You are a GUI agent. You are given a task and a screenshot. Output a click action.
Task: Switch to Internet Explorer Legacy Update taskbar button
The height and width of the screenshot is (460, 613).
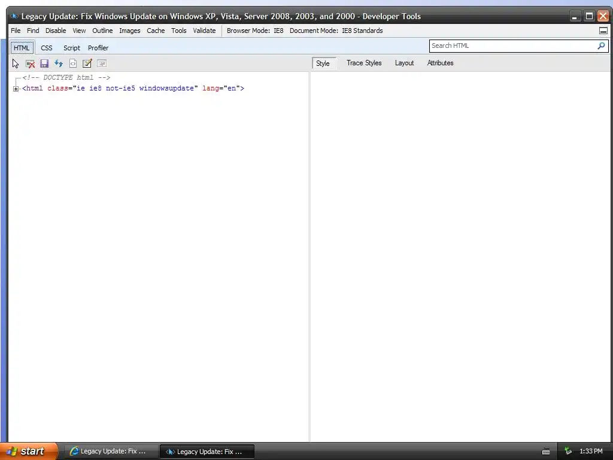point(111,452)
